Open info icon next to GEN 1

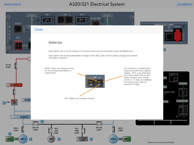point(31,139)
